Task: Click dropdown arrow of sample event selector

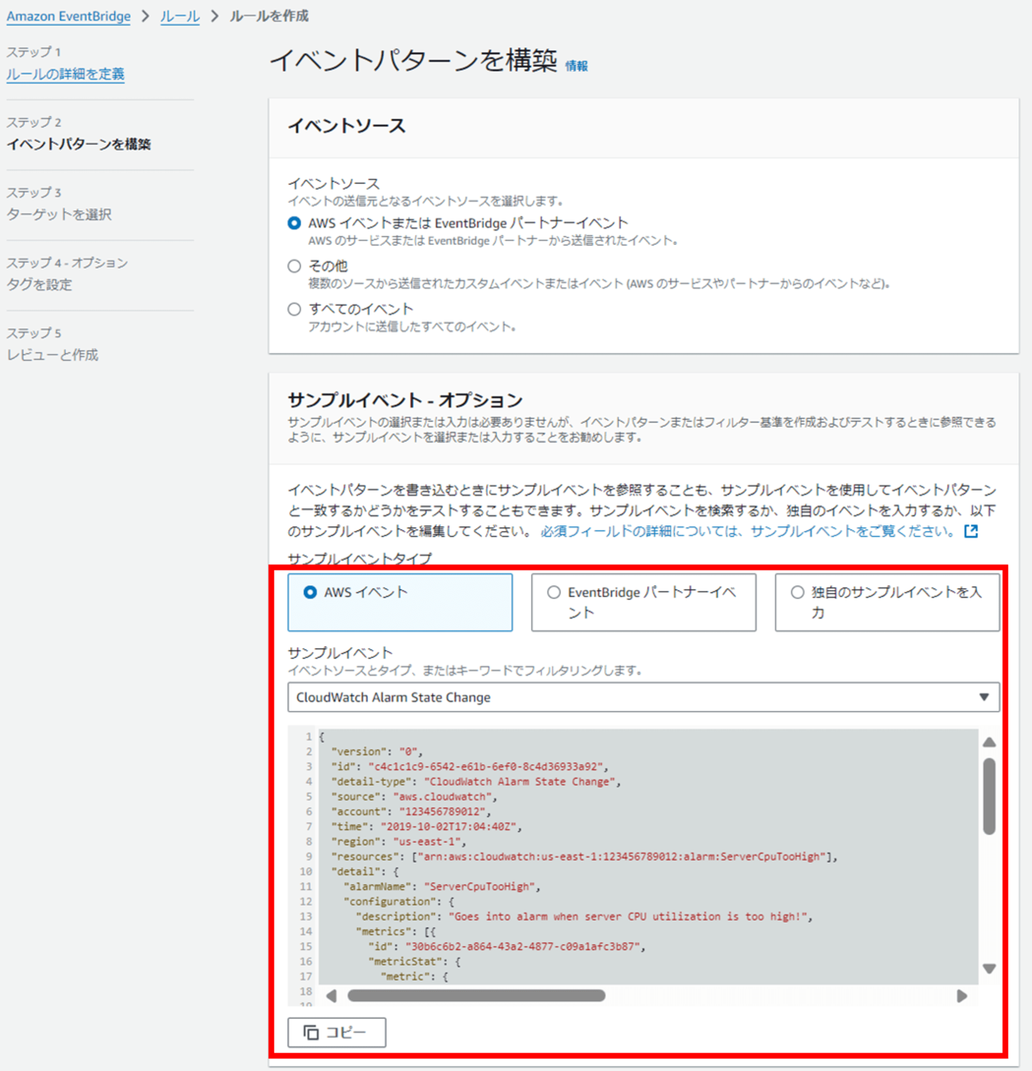Action: (984, 697)
